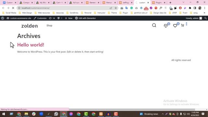Switch to the My Wishlist tab
Image resolution: width=208 pixels, height=117 pixels.
click(x=43, y=3)
